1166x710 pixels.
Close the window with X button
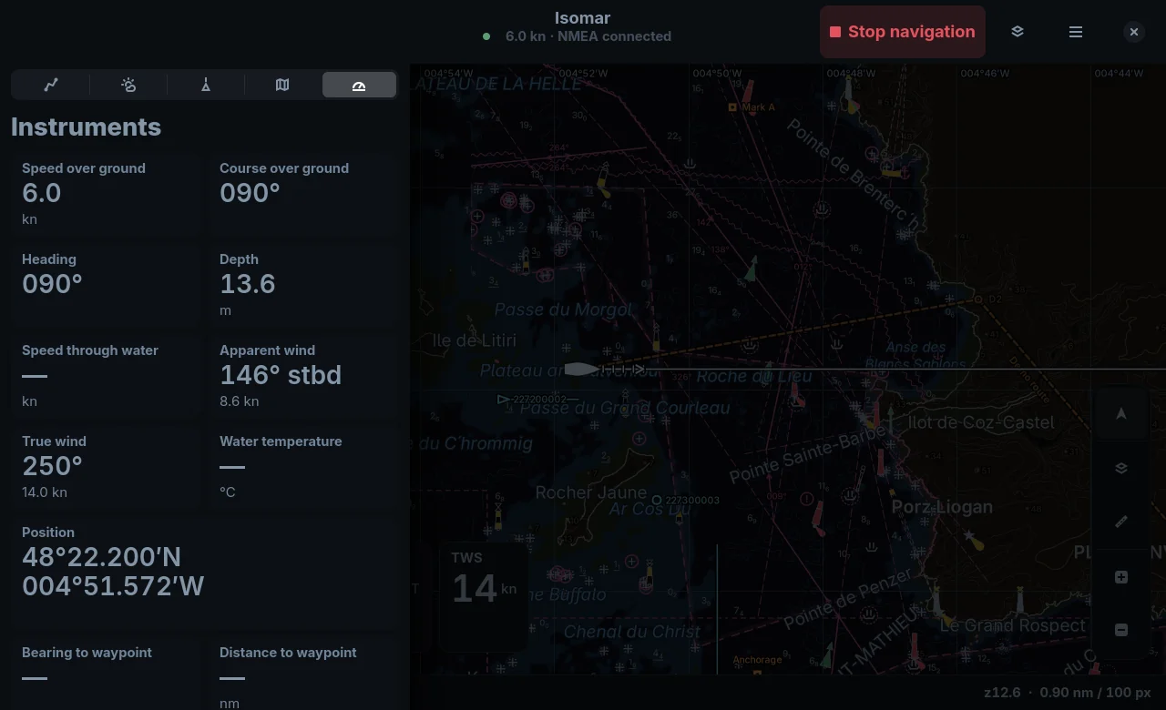[x=1134, y=32]
